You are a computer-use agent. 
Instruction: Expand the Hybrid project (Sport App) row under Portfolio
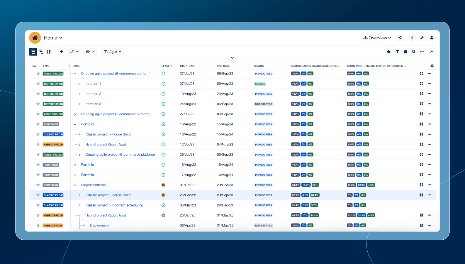(x=79, y=145)
